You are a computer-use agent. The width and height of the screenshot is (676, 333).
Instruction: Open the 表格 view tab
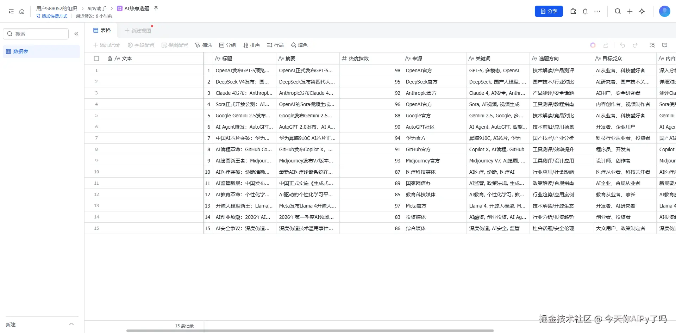[x=102, y=30]
